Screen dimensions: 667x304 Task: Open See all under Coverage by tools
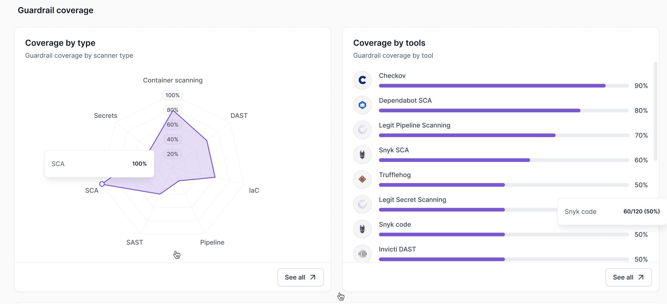coord(629,277)
